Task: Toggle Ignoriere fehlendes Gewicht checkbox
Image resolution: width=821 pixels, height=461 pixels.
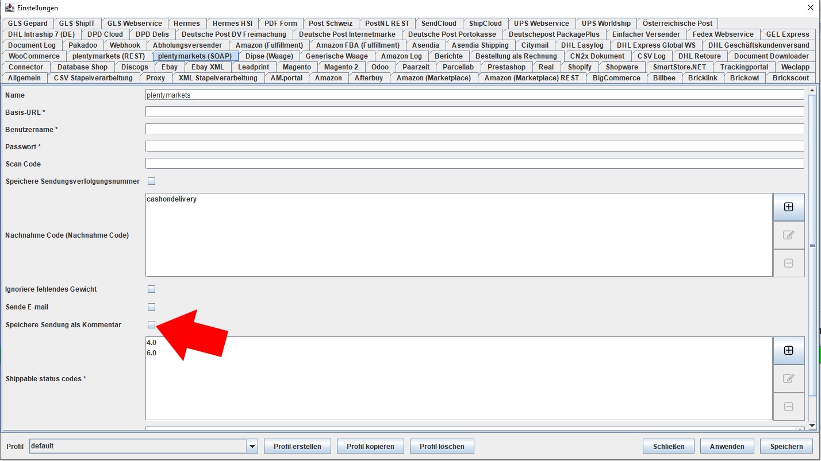Action: click(x=152, y=289)
